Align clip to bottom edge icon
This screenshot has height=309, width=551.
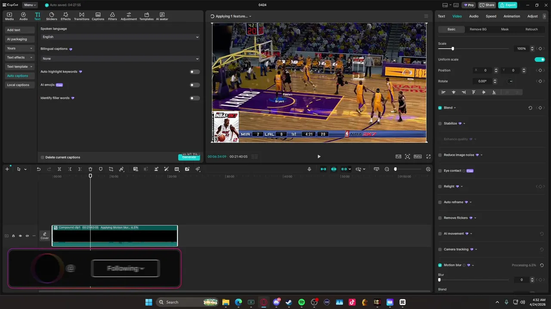coord(494,92)
